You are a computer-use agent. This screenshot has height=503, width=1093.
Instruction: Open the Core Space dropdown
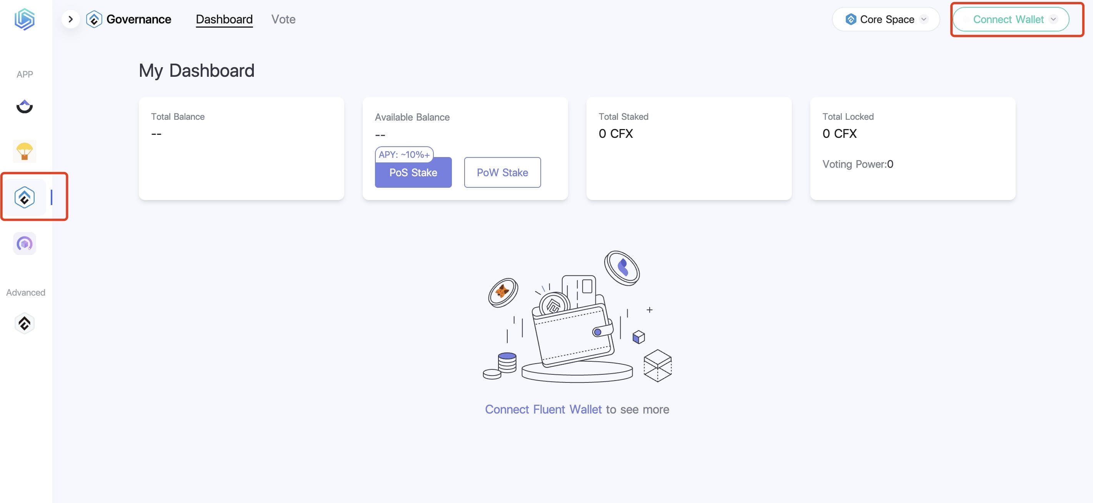click(886, 20)
